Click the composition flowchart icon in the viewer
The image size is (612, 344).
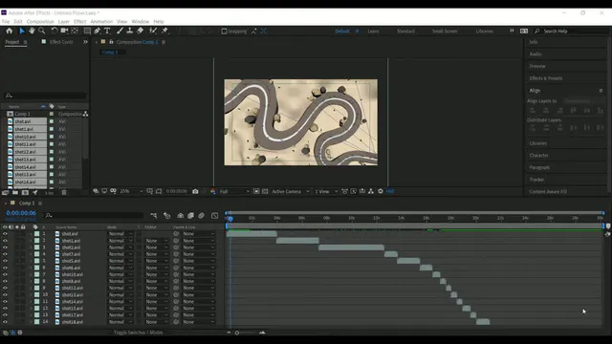click(371, 191)
